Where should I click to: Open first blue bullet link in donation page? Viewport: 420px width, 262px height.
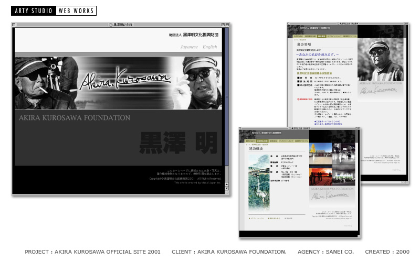(327, 122)
